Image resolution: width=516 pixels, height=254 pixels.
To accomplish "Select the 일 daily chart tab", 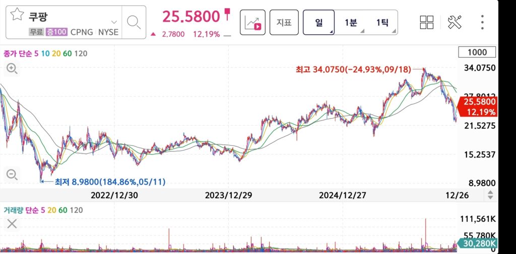I will (x=319, y=22).
